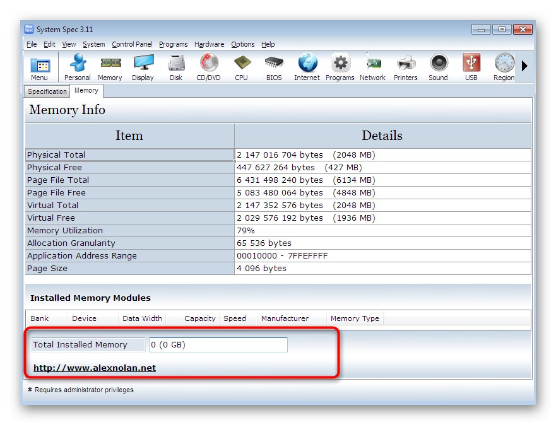Open the Region clock icon
This screenshot has height=425, width=556.
click(x=504, y=67)
